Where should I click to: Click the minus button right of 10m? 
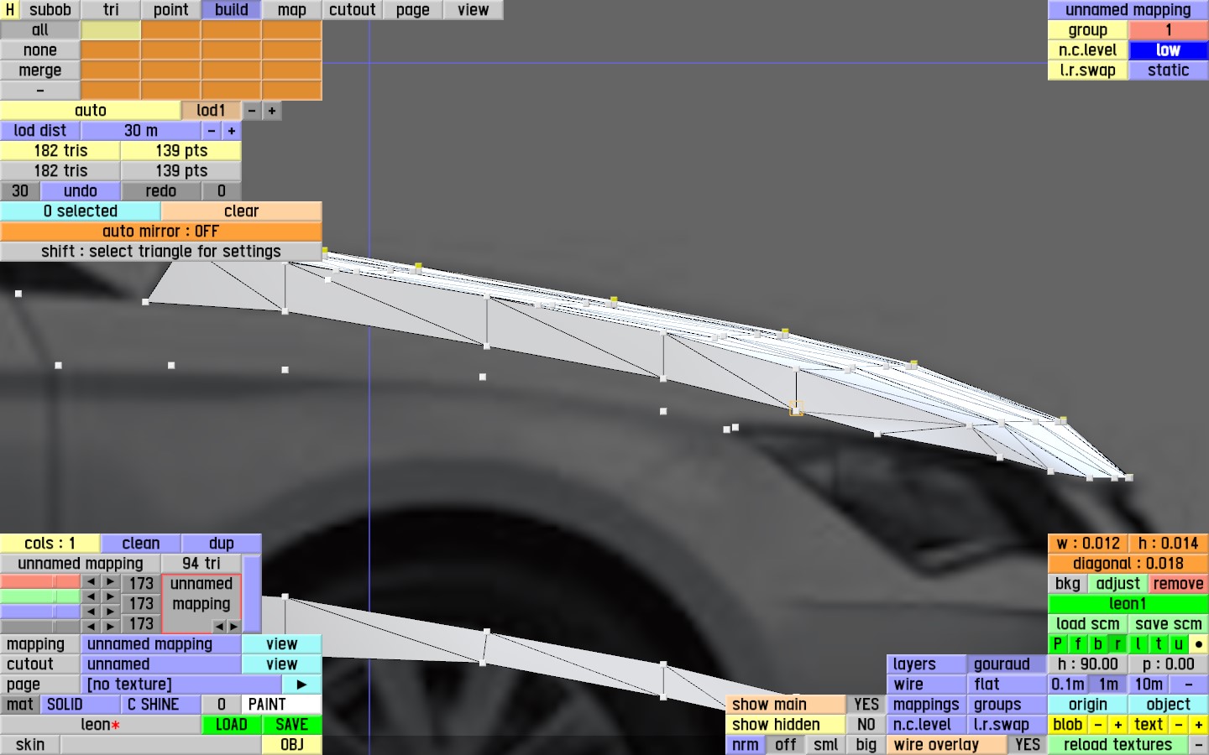point(1189,685)
